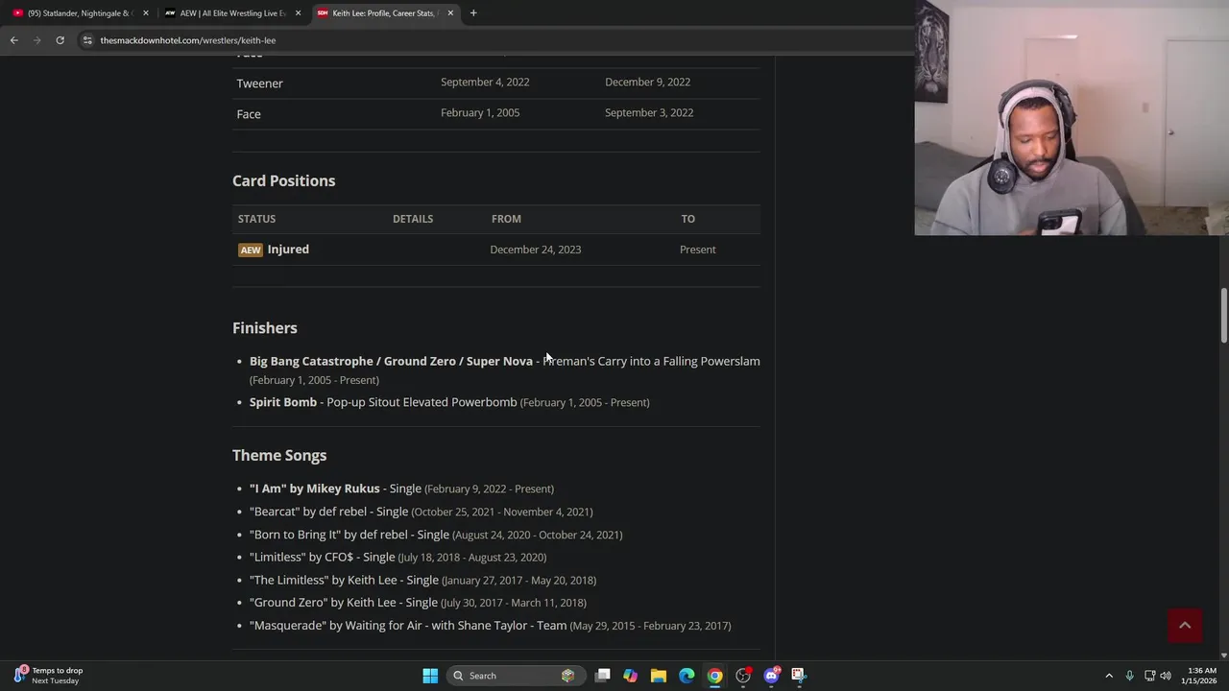Open the volume tray icon
The image size is (1229, 691).
1166,676
